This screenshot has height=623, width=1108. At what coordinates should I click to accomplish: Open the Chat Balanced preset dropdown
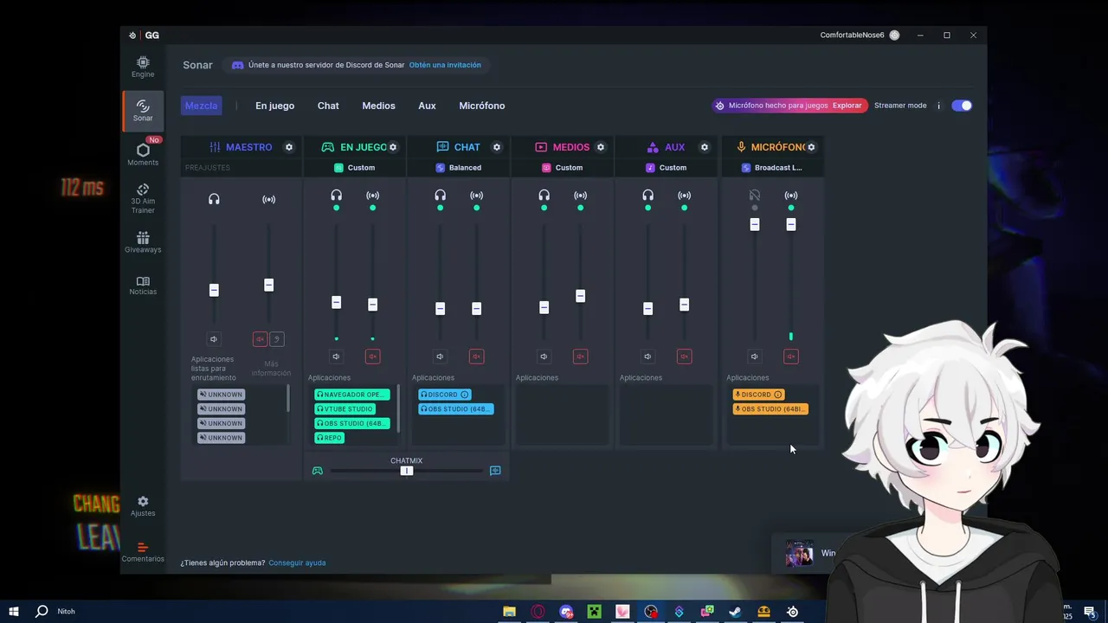click(459, 168)
